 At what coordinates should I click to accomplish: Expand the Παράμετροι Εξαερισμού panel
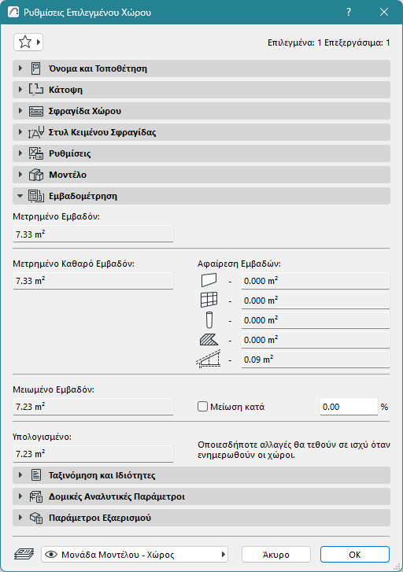pyautogui.click(x=20, y=517)
